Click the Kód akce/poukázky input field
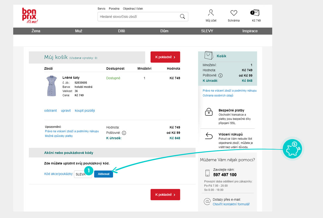This screenshot has width=323, height=218. (x=83, y=174)
